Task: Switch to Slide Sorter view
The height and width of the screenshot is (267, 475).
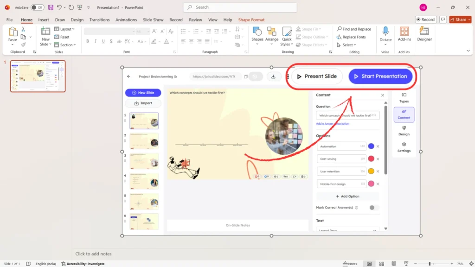Action: click(383, 264)
